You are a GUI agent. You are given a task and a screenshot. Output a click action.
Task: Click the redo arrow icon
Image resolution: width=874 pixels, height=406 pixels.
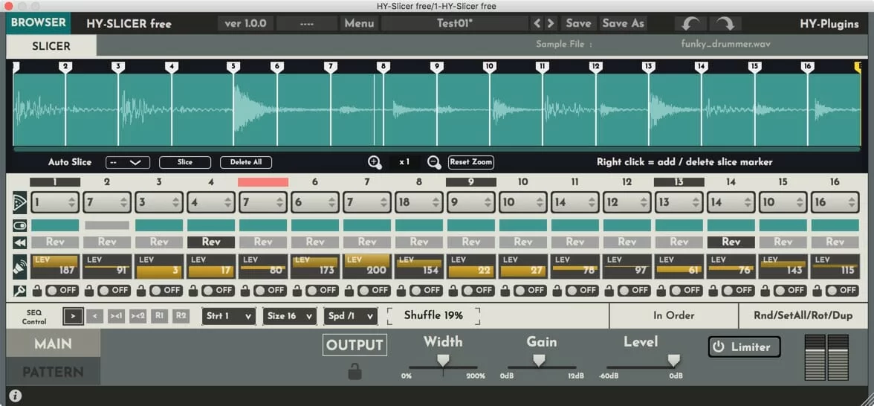coord(725,23)
